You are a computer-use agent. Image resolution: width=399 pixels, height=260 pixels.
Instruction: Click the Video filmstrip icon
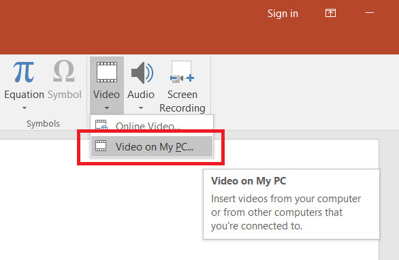click(107, 72)
